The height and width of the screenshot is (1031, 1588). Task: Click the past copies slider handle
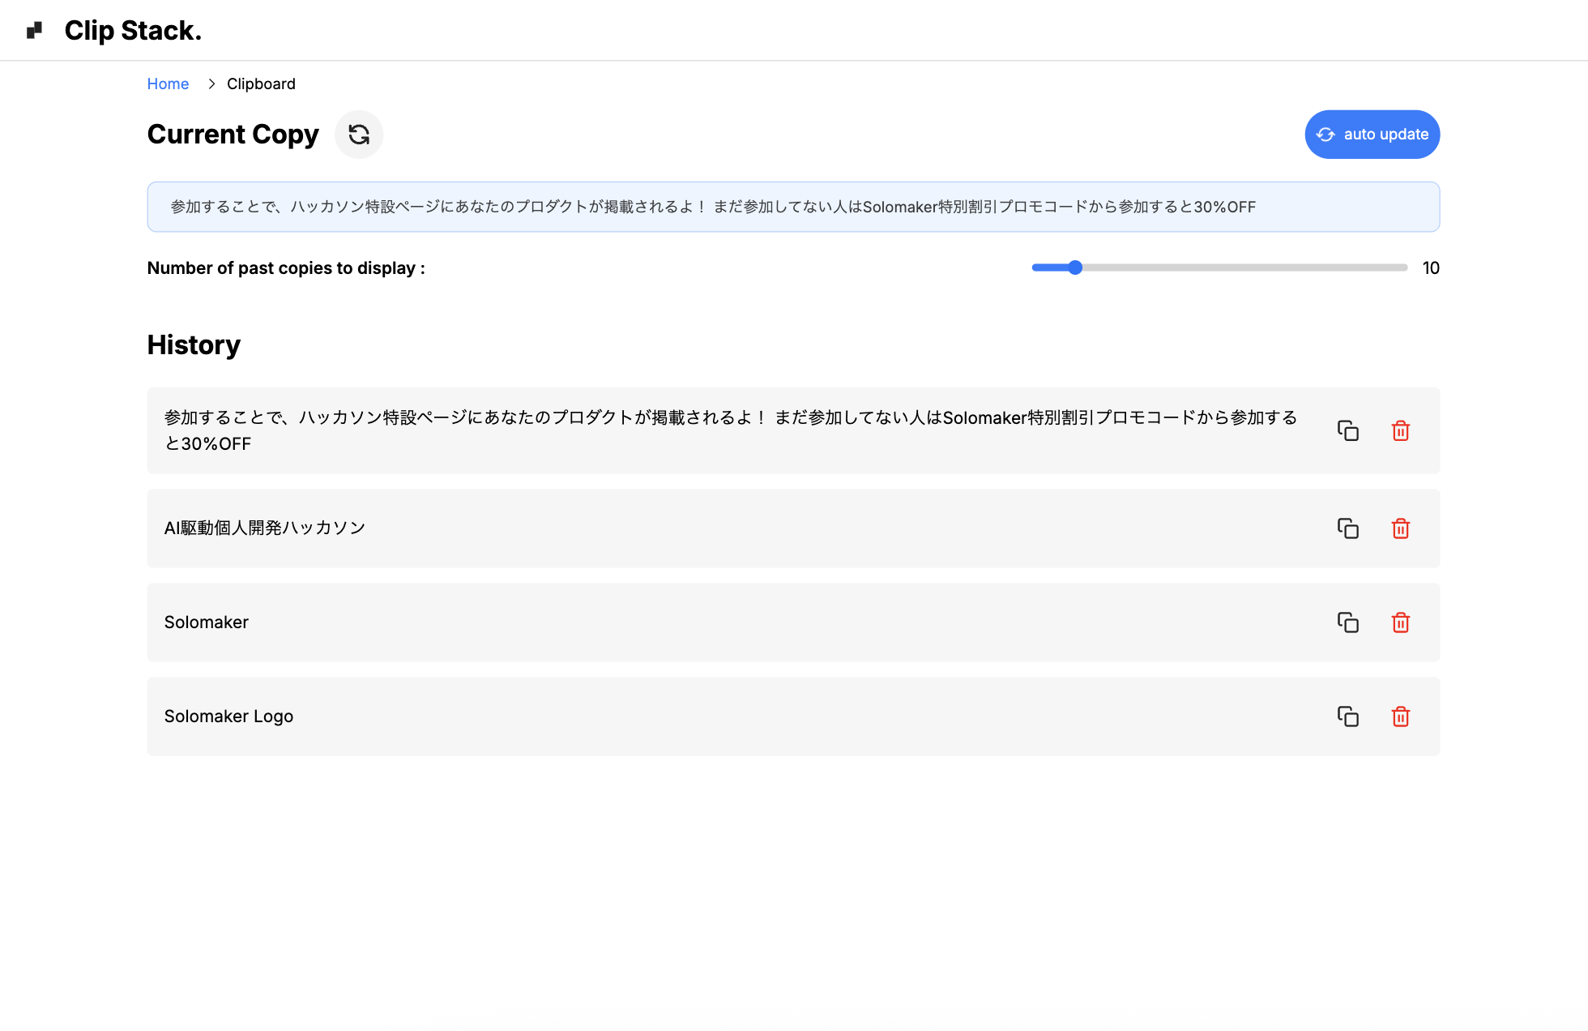[1075, 267]
